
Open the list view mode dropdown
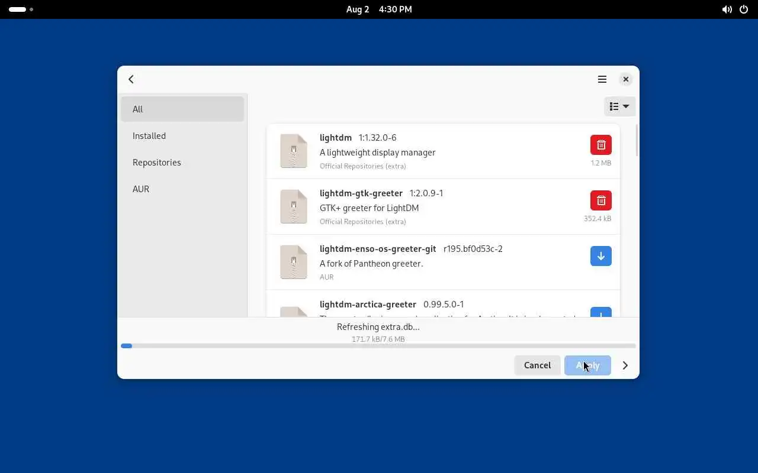(x=620, y=106)
